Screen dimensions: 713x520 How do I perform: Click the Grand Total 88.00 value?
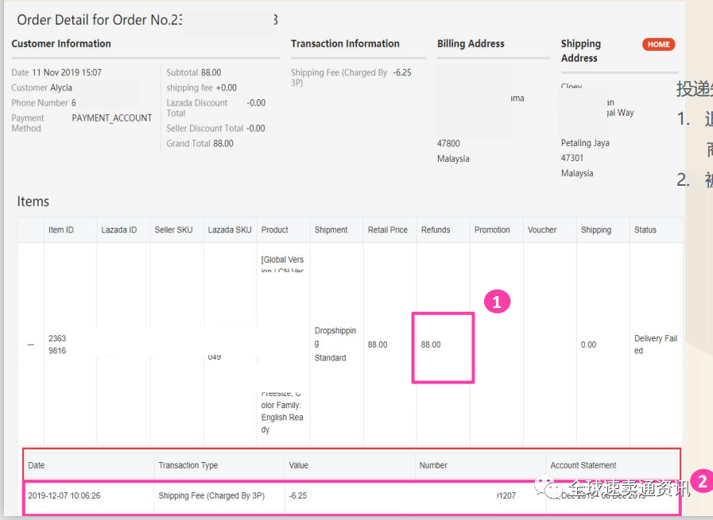click(x=223, y=144)
